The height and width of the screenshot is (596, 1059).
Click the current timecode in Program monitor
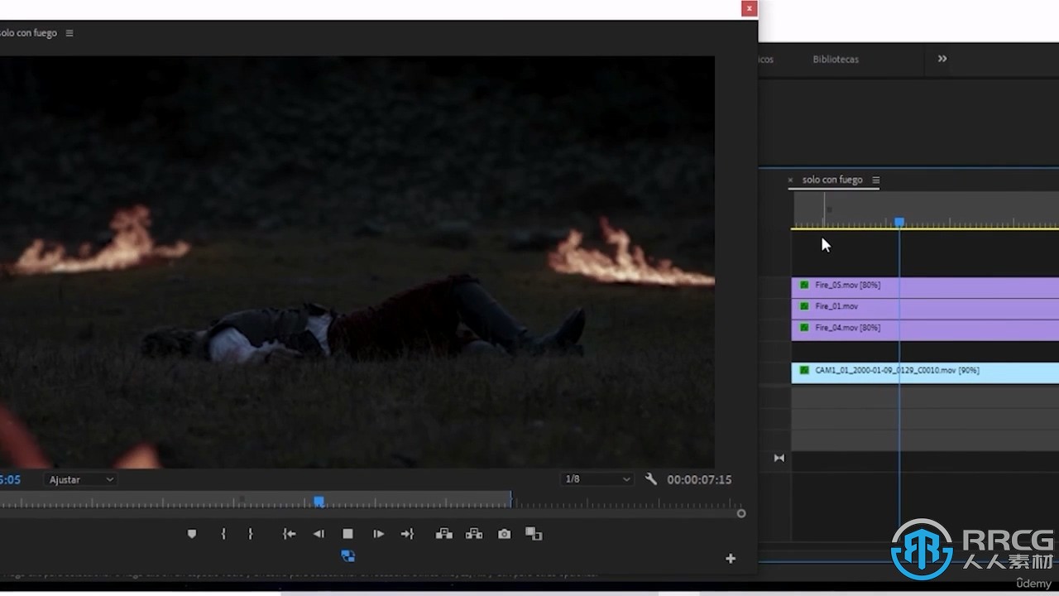pos(10,479)
